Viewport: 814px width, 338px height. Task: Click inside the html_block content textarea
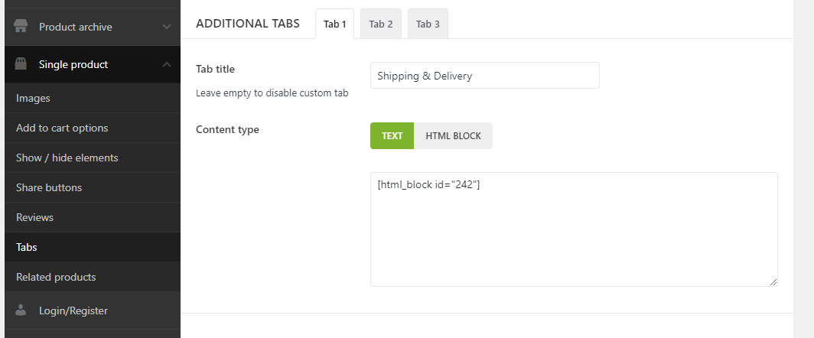574,229
